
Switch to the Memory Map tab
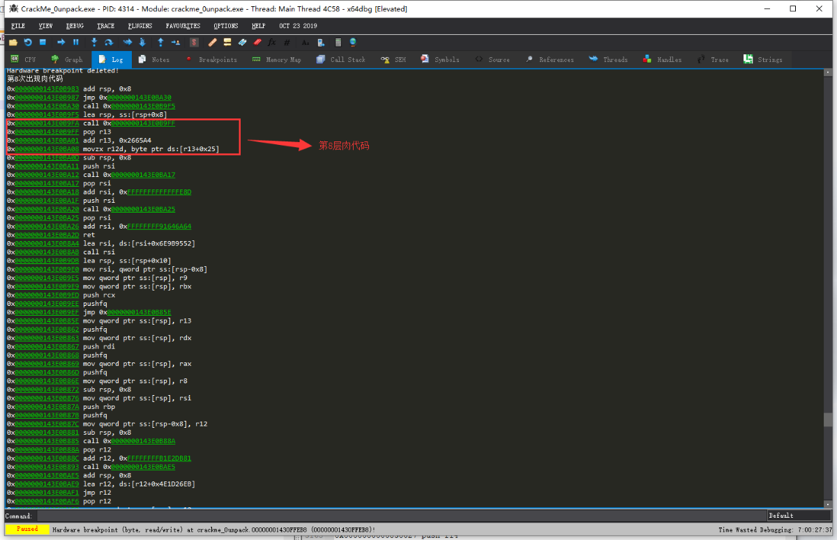tap(278, 60)
